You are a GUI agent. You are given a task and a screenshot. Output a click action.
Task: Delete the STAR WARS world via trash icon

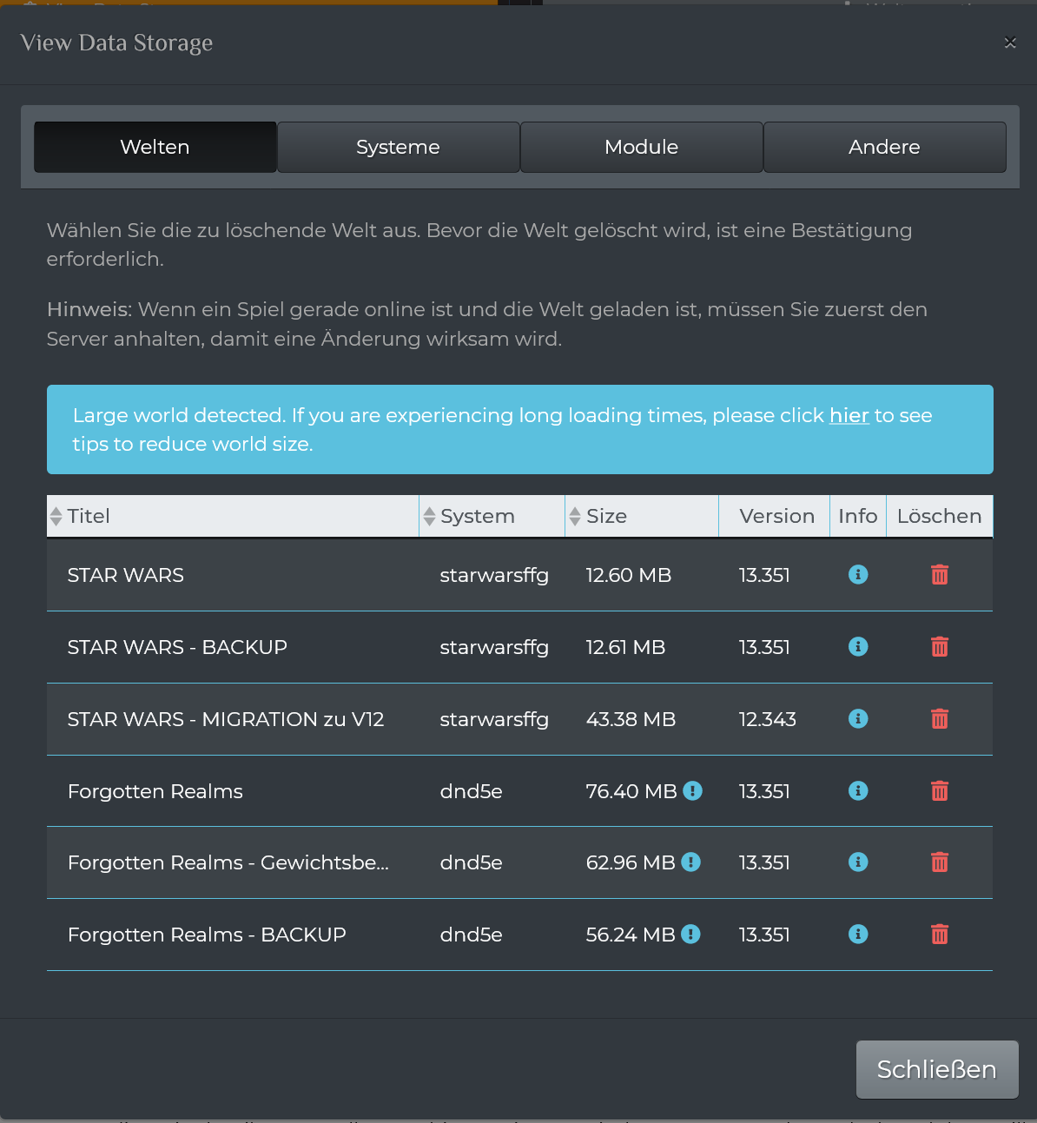click(940, 575)
